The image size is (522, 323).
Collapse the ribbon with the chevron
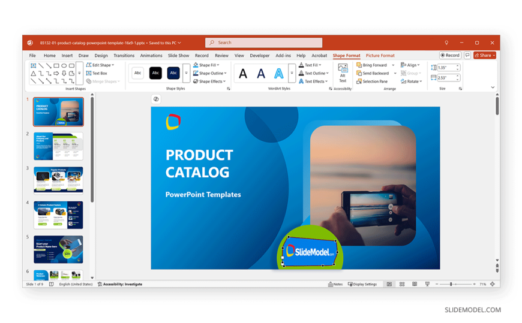(x=493, y=87)
